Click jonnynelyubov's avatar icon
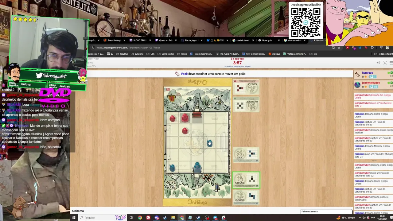This screenshot has width=393, height=221. pos(357,85)
